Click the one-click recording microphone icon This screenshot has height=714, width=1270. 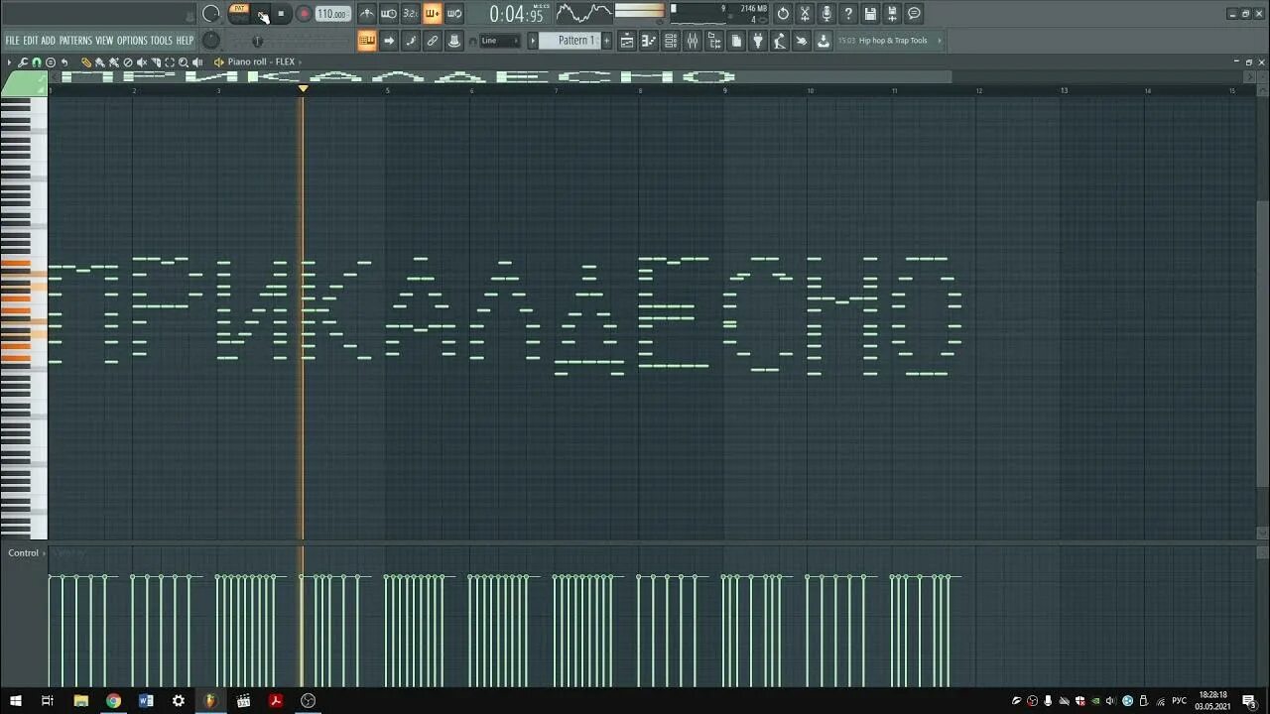point(826,14)
